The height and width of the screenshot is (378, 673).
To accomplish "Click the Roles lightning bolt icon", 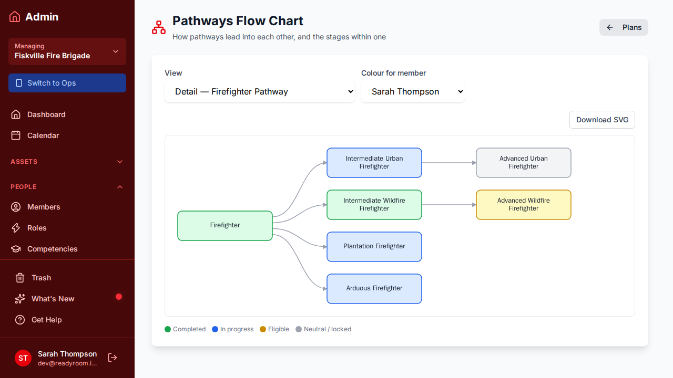I will pos(16,228).
